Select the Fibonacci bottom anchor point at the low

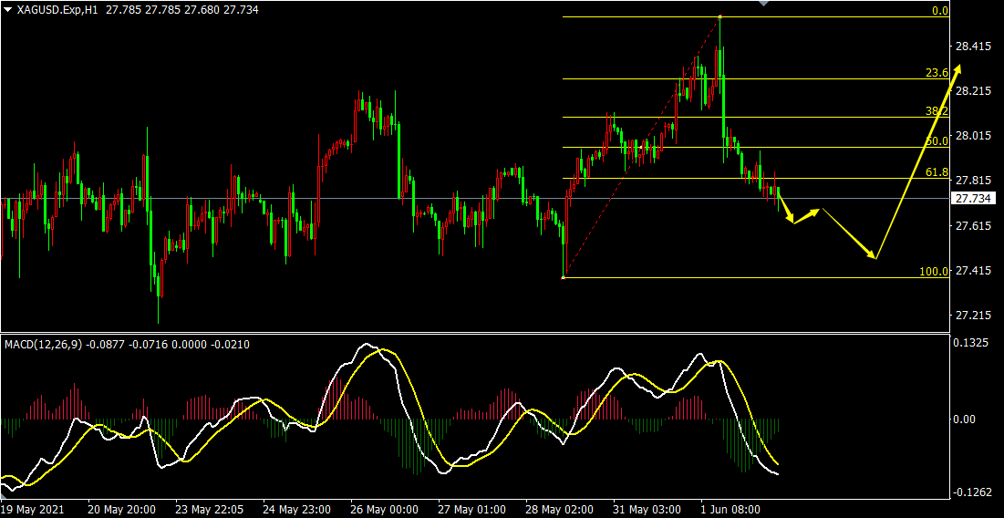coord(563,277)
